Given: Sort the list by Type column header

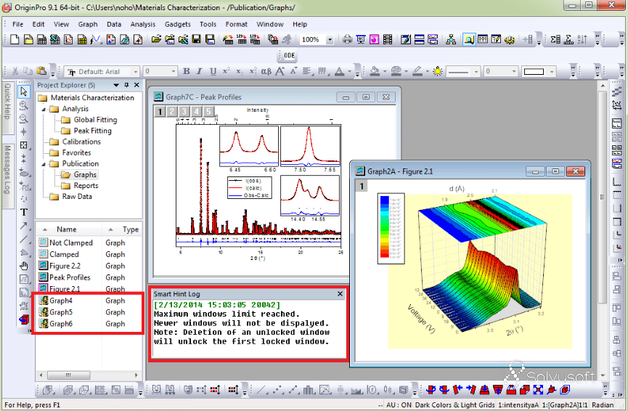Looking at the screenshot, I should click(131, 229).
